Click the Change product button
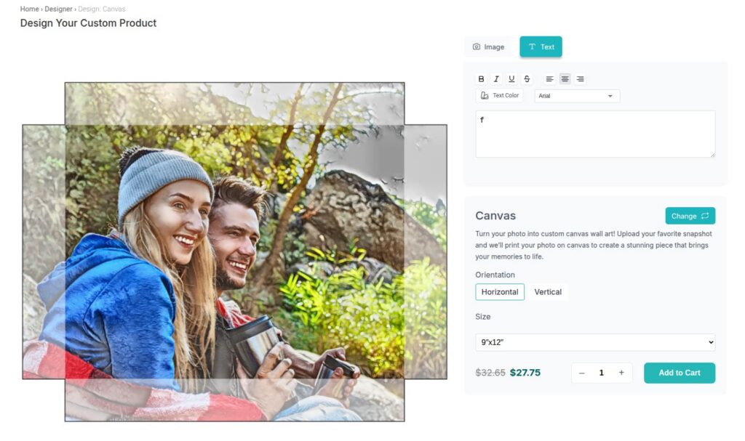Viewport: 745px width, 441px height. [x=690, y=216]
